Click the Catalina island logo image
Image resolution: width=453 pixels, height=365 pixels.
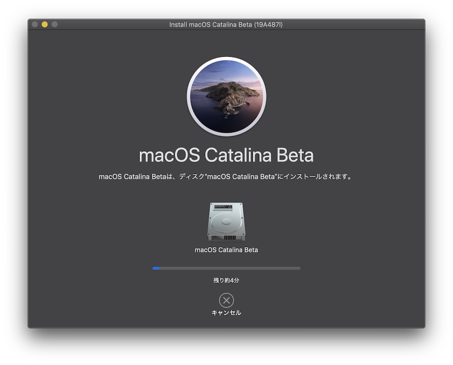[226, 96]
